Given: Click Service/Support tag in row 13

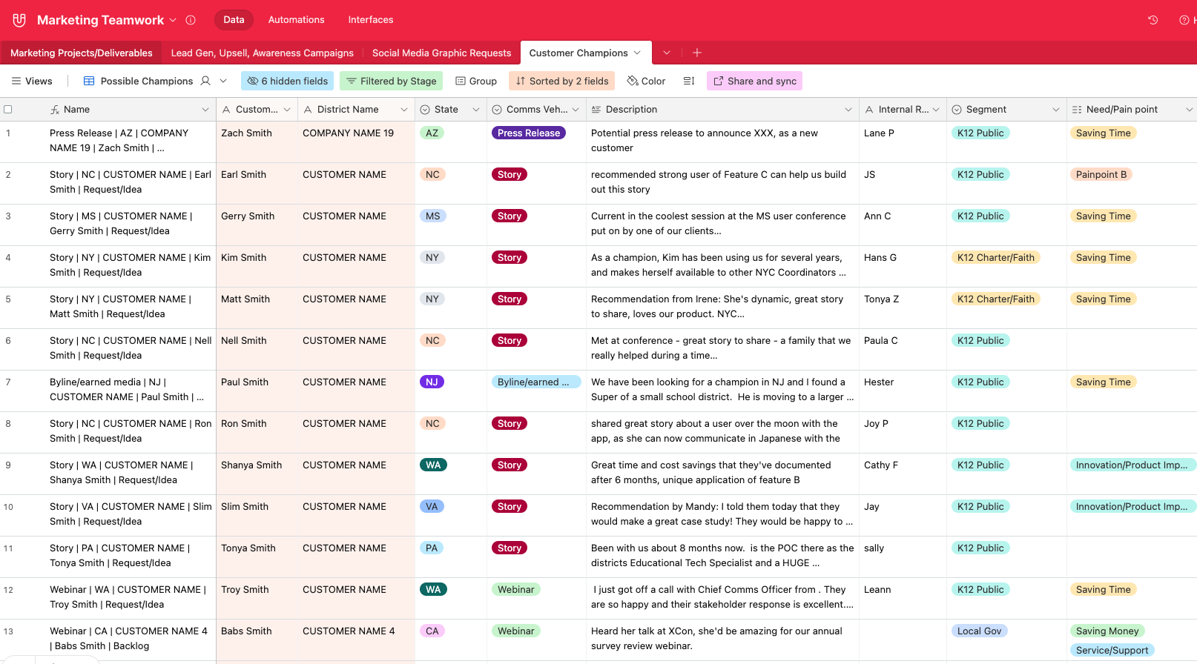Looking at the screenshot, I should (x=1112, y=650).
